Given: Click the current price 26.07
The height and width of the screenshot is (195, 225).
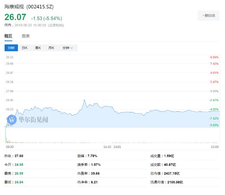Looking at the screenshot, I should coord(15,18).
